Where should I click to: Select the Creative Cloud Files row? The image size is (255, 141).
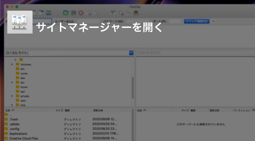coord(68,138)
